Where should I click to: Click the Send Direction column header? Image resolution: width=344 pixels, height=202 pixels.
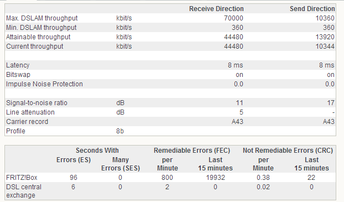click(312, 9)
